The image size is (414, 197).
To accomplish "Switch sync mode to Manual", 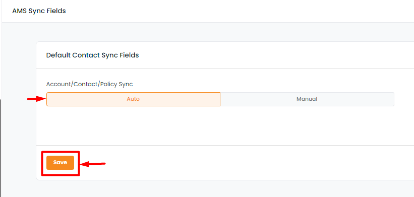I will click(x=307, y=99).
